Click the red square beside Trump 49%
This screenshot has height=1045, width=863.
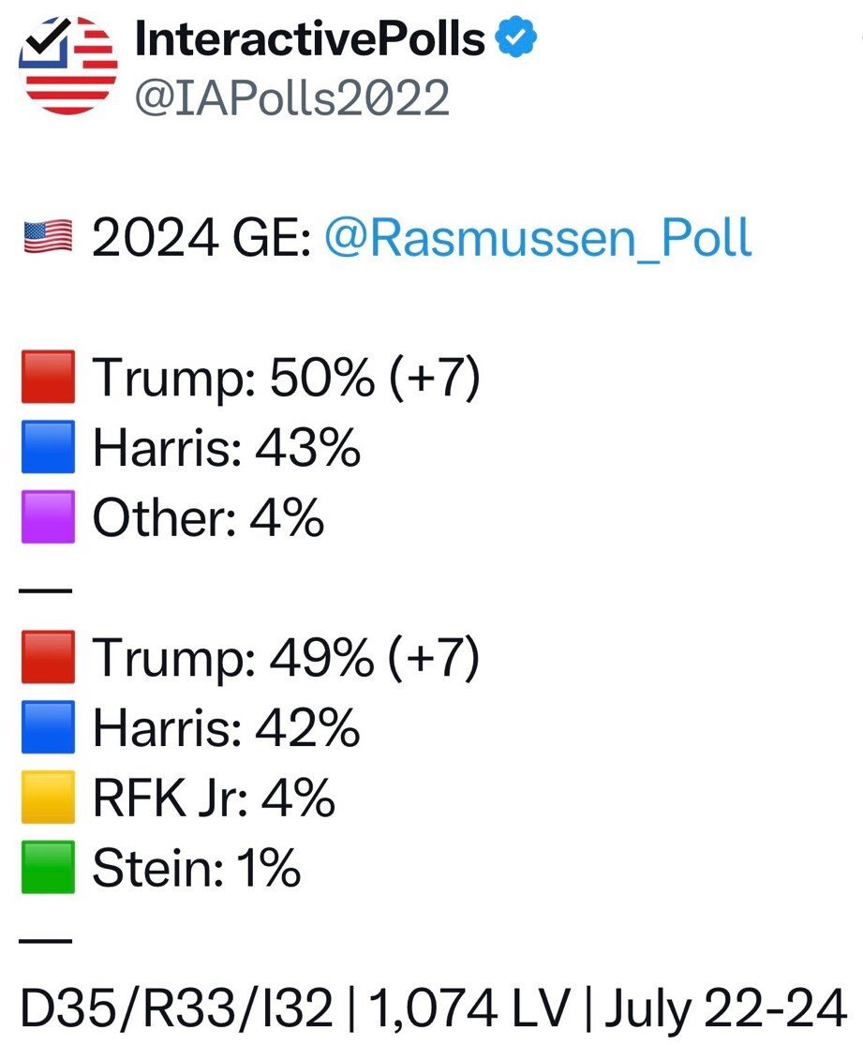(x=48, y=659)
